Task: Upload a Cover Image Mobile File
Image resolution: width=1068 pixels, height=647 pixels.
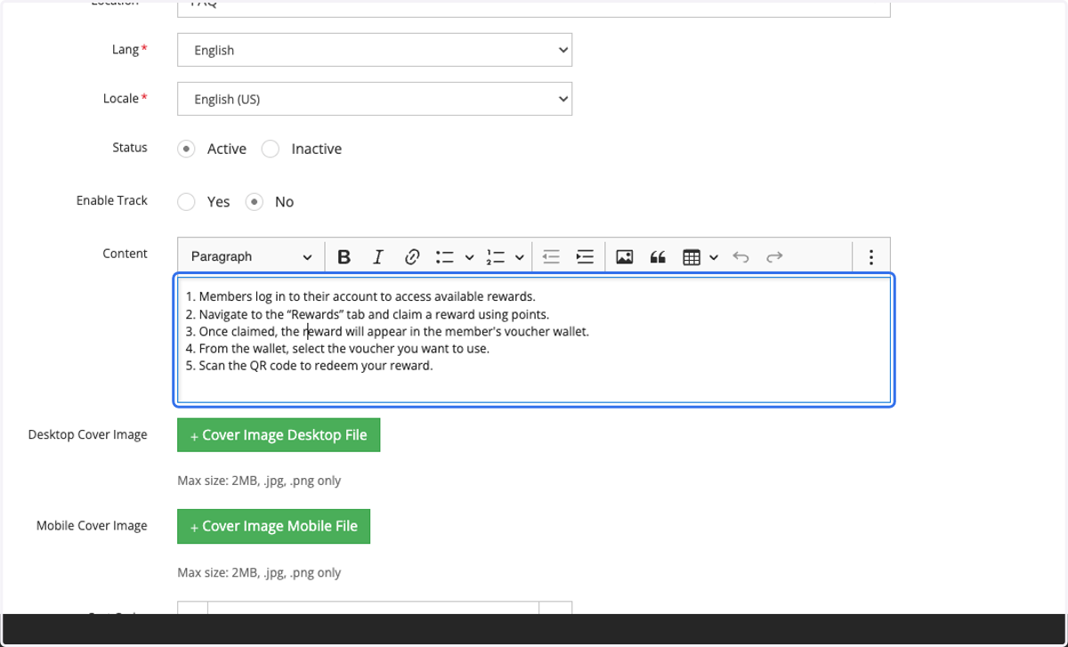Action: 273,526
